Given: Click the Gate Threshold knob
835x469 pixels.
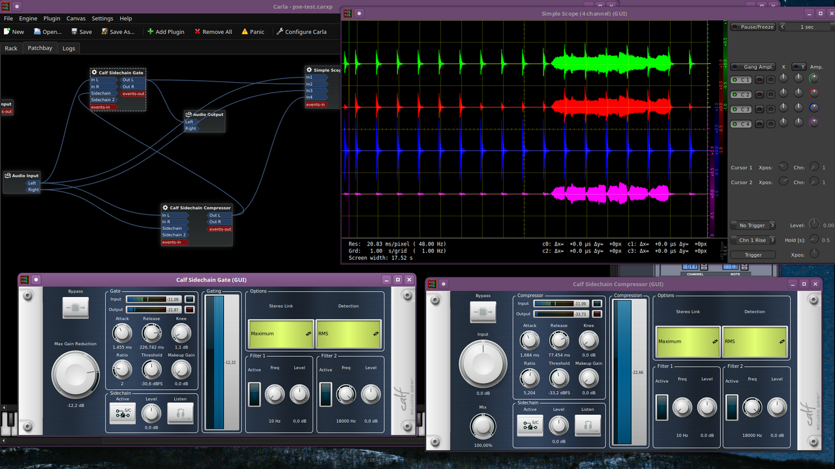Looking at the screenshot, I should 151,370.
